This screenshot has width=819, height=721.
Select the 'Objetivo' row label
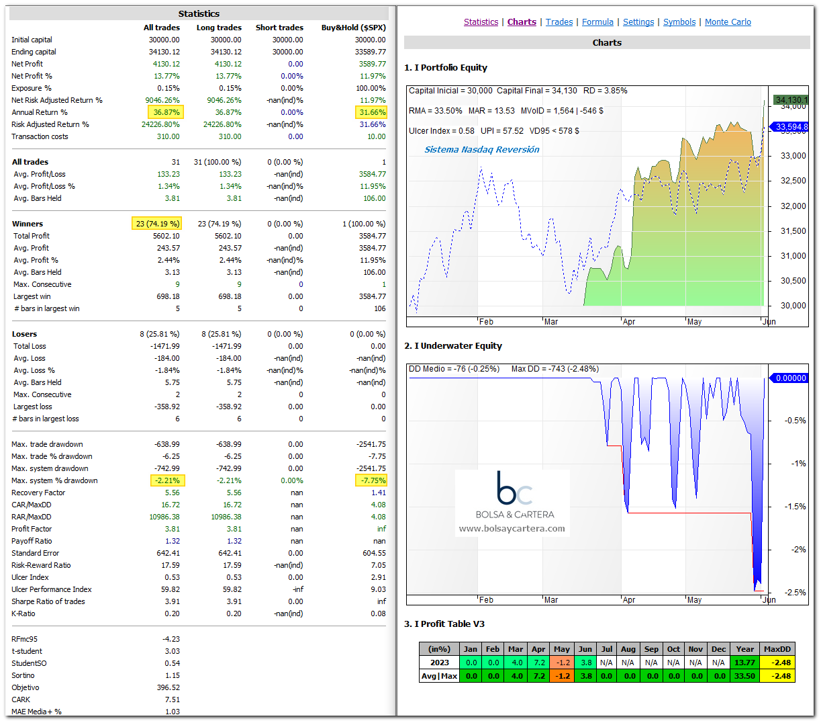(26, 687)
